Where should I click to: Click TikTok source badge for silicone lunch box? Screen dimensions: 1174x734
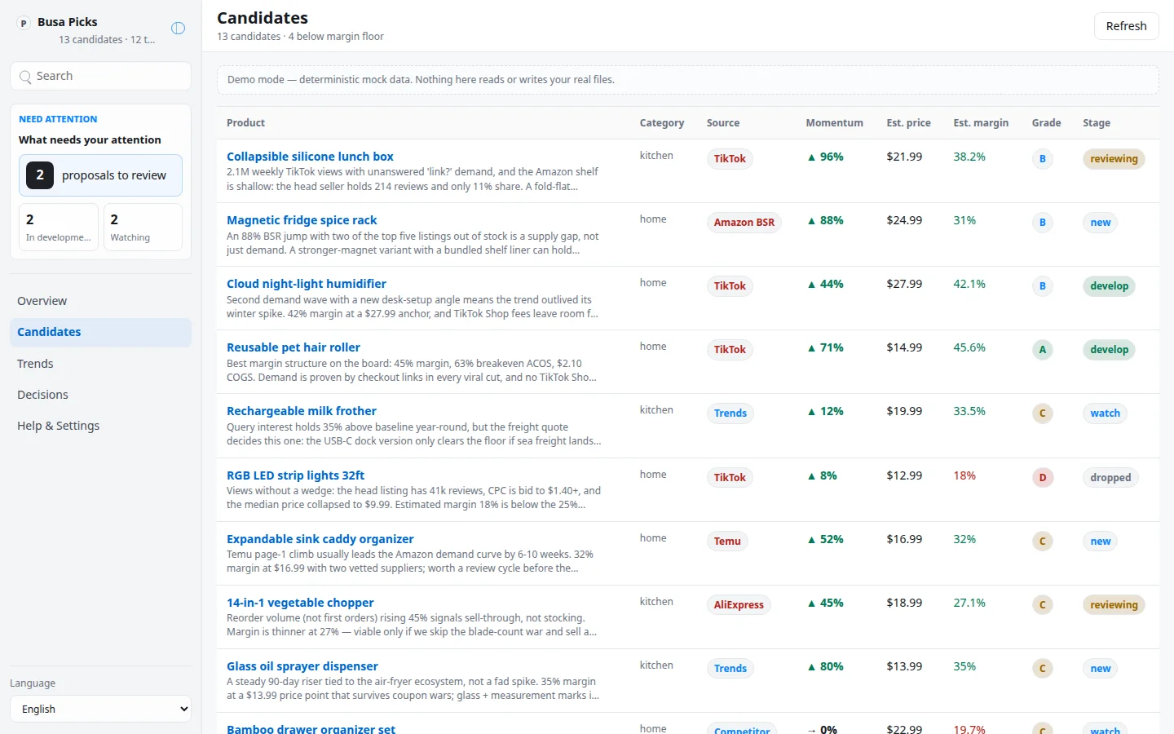[730, 159]
